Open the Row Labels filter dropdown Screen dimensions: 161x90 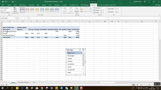pyautogui.click(x=16, y=29)
